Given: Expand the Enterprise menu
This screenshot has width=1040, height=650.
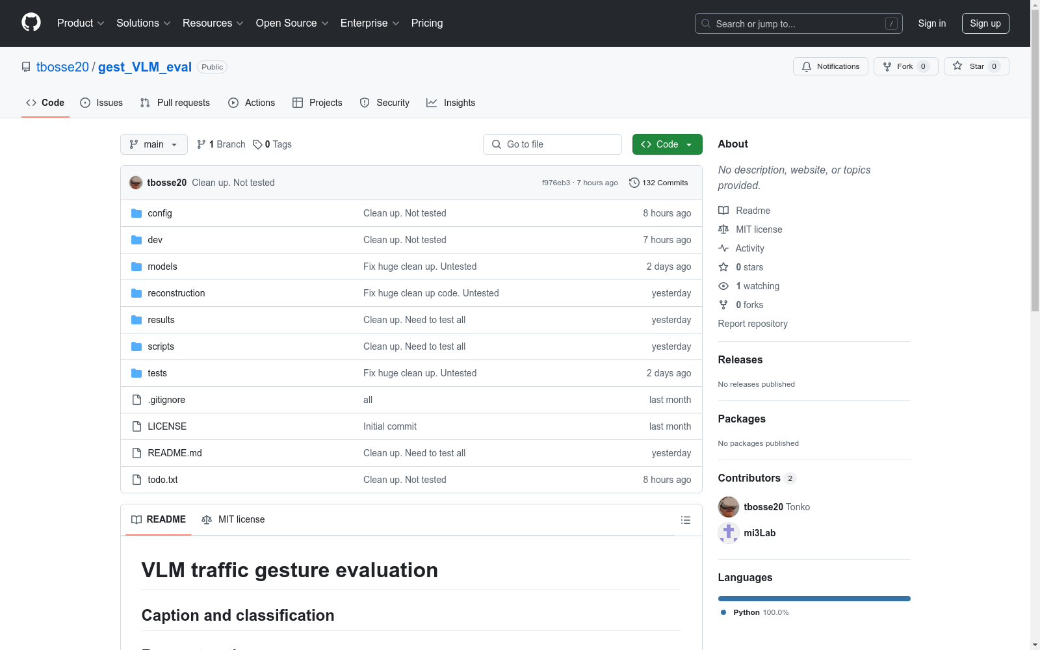Looking at the screenshot, I should tap(370, 23).
